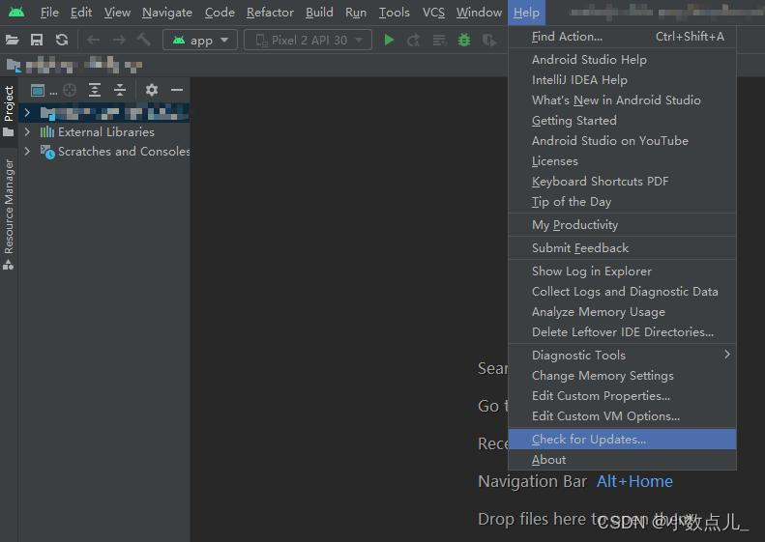Select Analyze Memory Usage

pyautogui.click(x=622, y=312)
